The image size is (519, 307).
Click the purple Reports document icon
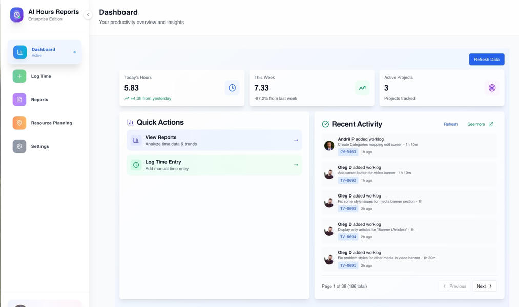(x=19, y=100)
